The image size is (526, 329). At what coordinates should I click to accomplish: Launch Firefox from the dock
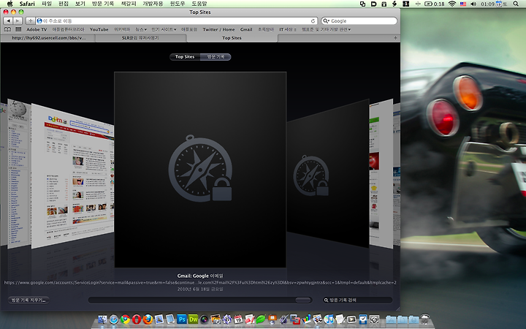148,319
